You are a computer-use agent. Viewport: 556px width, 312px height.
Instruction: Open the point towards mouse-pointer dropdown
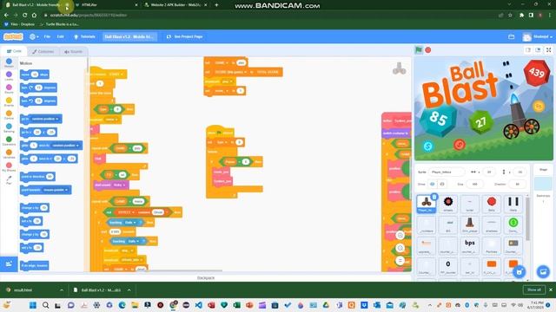[56, 190]
